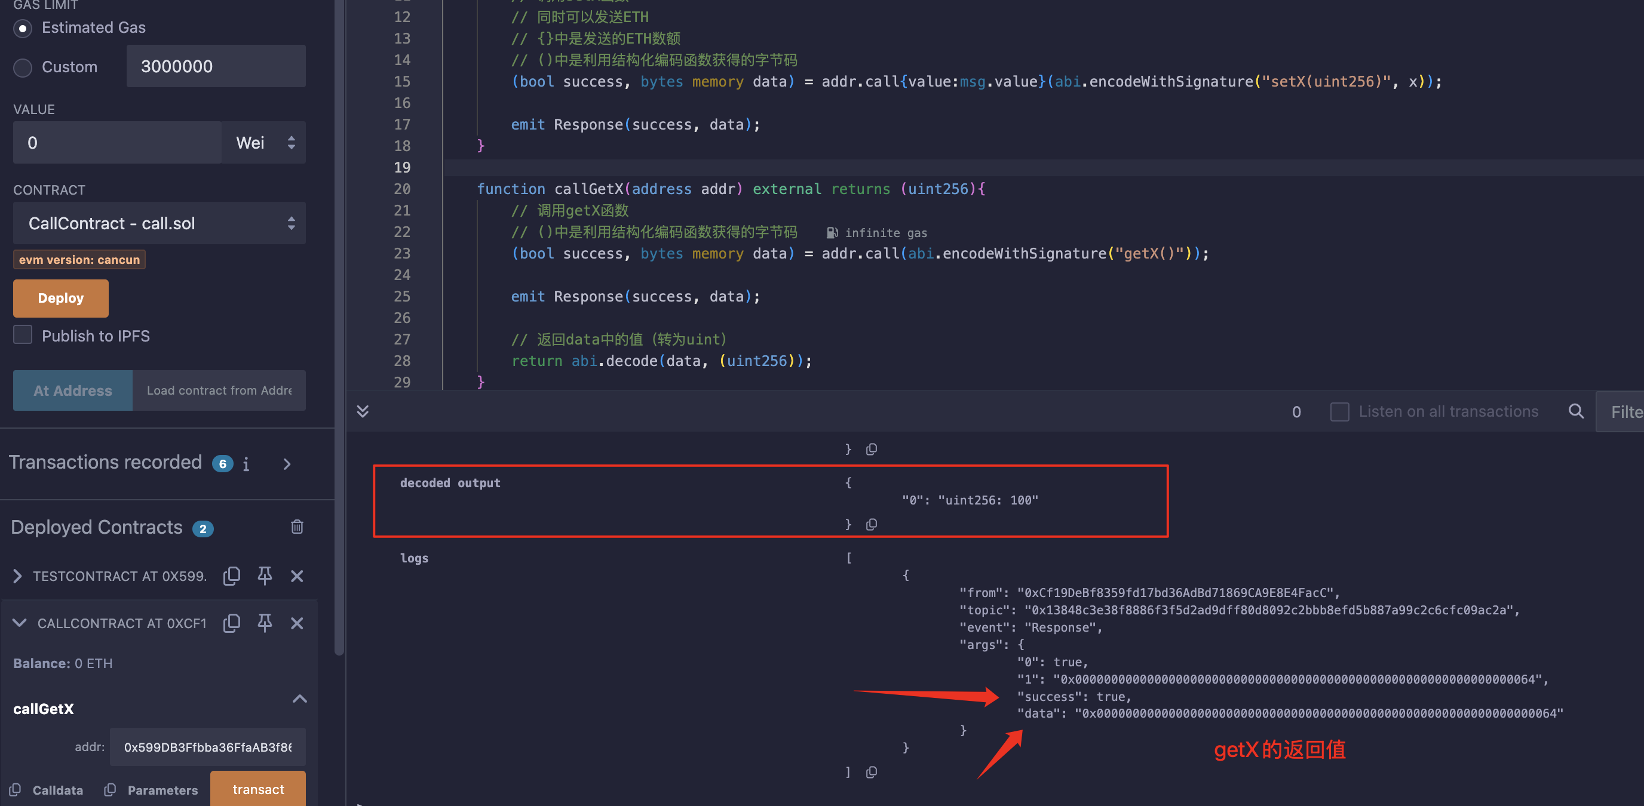
Task: Copy the TESTCONTRACT address with copy icon
Action: pos(232,576)
